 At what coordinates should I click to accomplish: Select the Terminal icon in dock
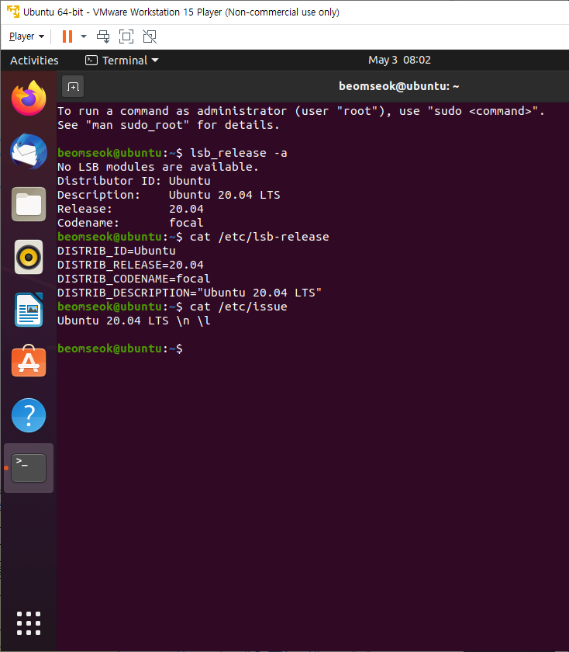[29, 468]
